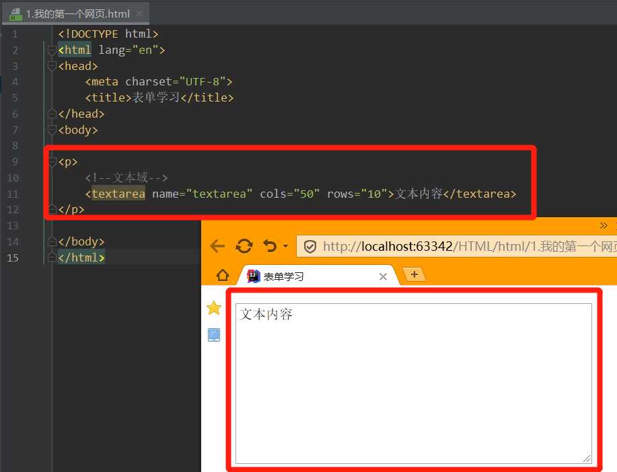The image size is (617, 472).
Task: Click the fold end marker at </body>
Action: coord(52,241)
